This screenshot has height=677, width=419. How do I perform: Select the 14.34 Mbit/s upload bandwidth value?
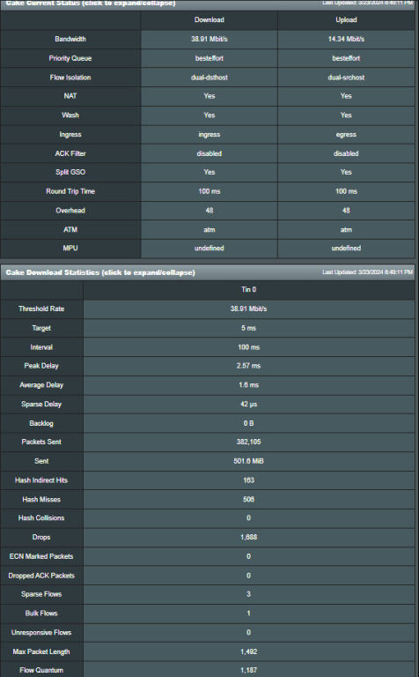tap(346, 40)
